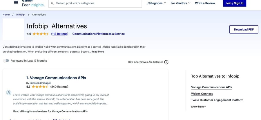Expand Show More under Top Alternatives
The width and height of the screenshot is (261, 120).
[x=198, y=107]
